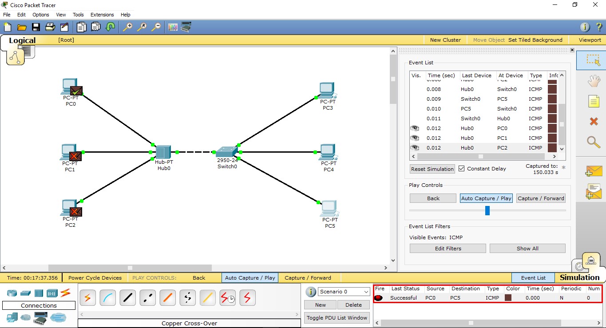
Task: Switch to the Logical workspace tab
Action: pos(22,40)
